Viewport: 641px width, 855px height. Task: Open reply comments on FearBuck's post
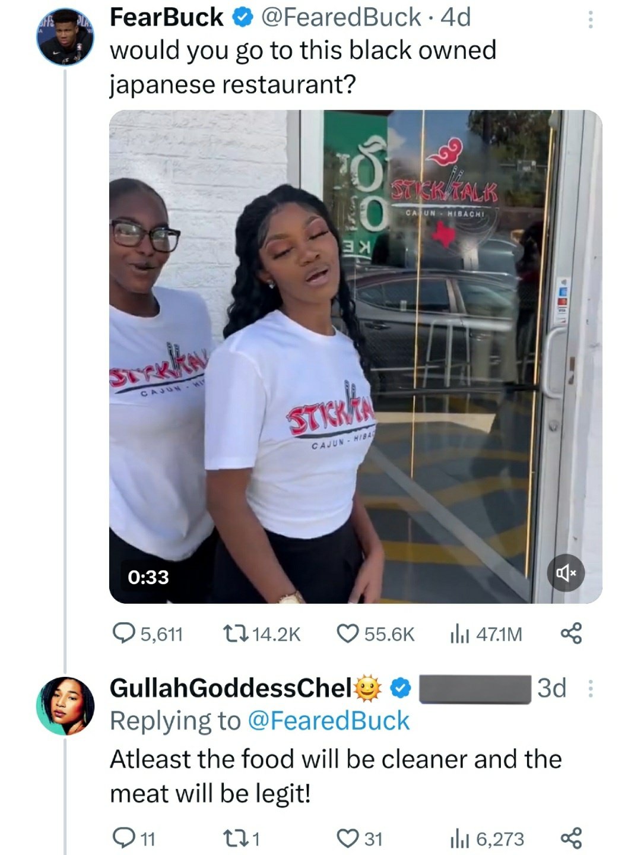(148, 634)
